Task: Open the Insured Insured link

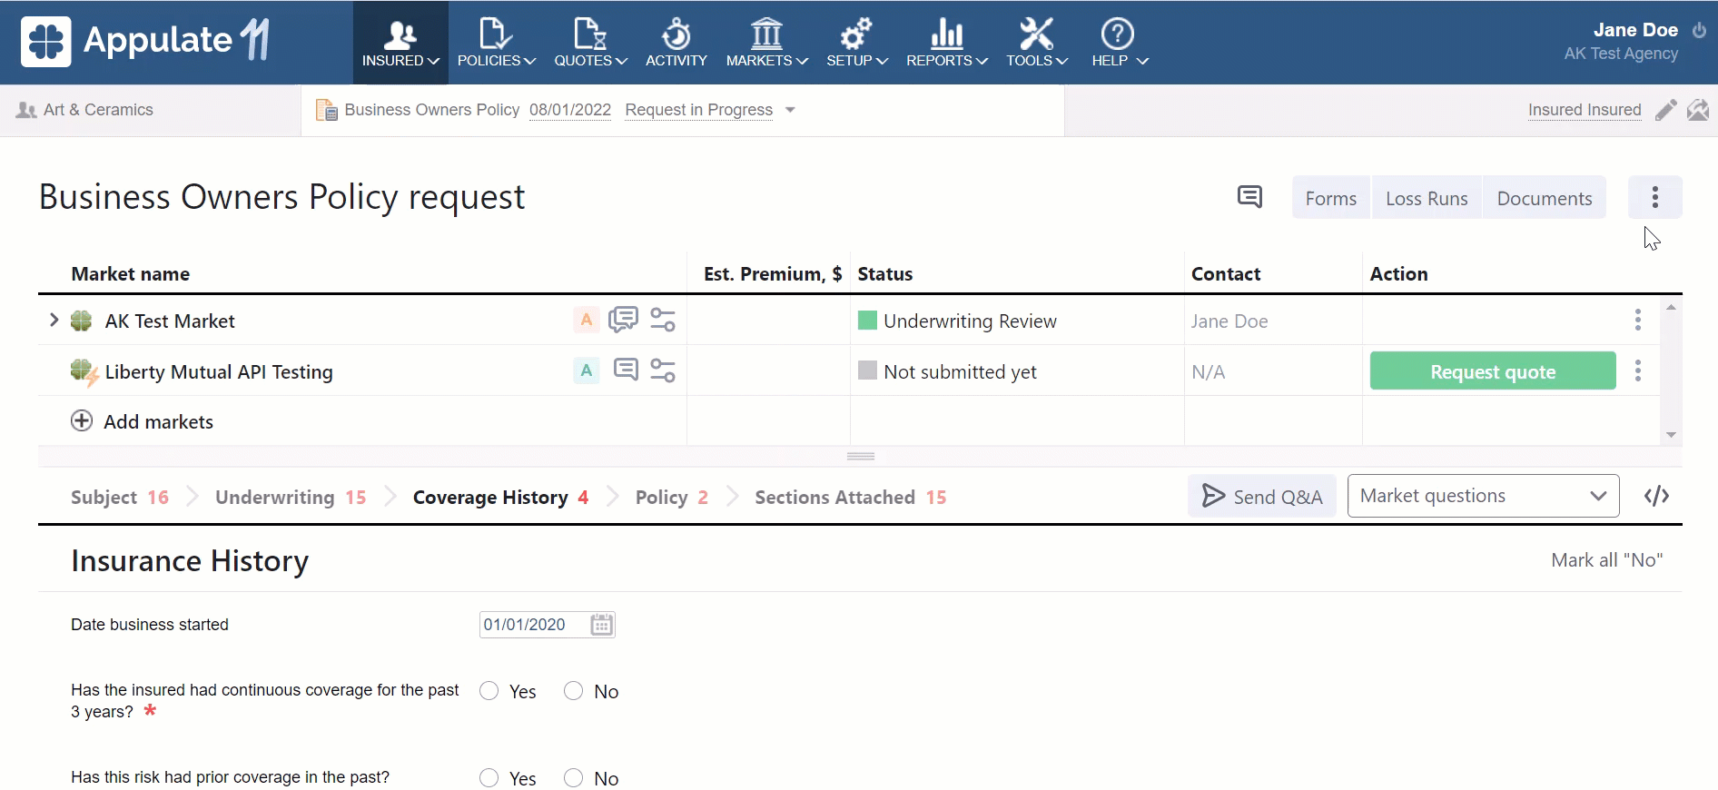Action: 1585,110
